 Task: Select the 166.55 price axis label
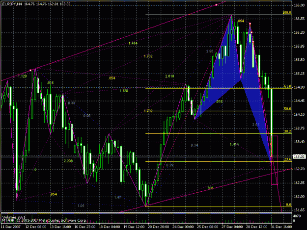pos(299,19)
